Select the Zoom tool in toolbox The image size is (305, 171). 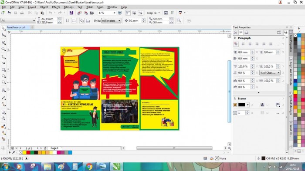pyautogui.click(x=3, y=49)
